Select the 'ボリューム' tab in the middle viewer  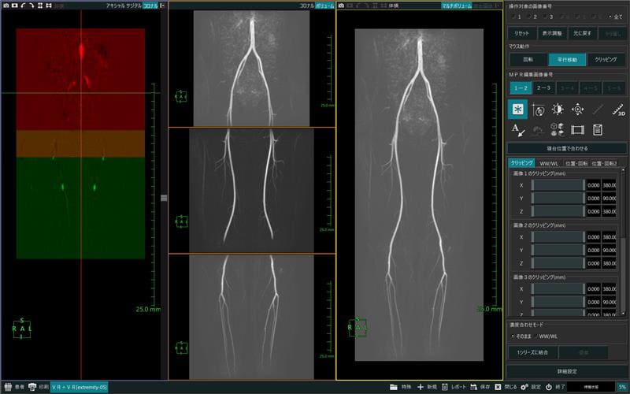point(324,6)
